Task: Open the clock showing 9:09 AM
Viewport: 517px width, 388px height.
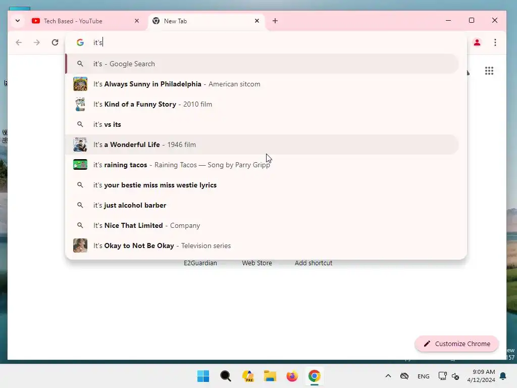Action: pos(481,376)
